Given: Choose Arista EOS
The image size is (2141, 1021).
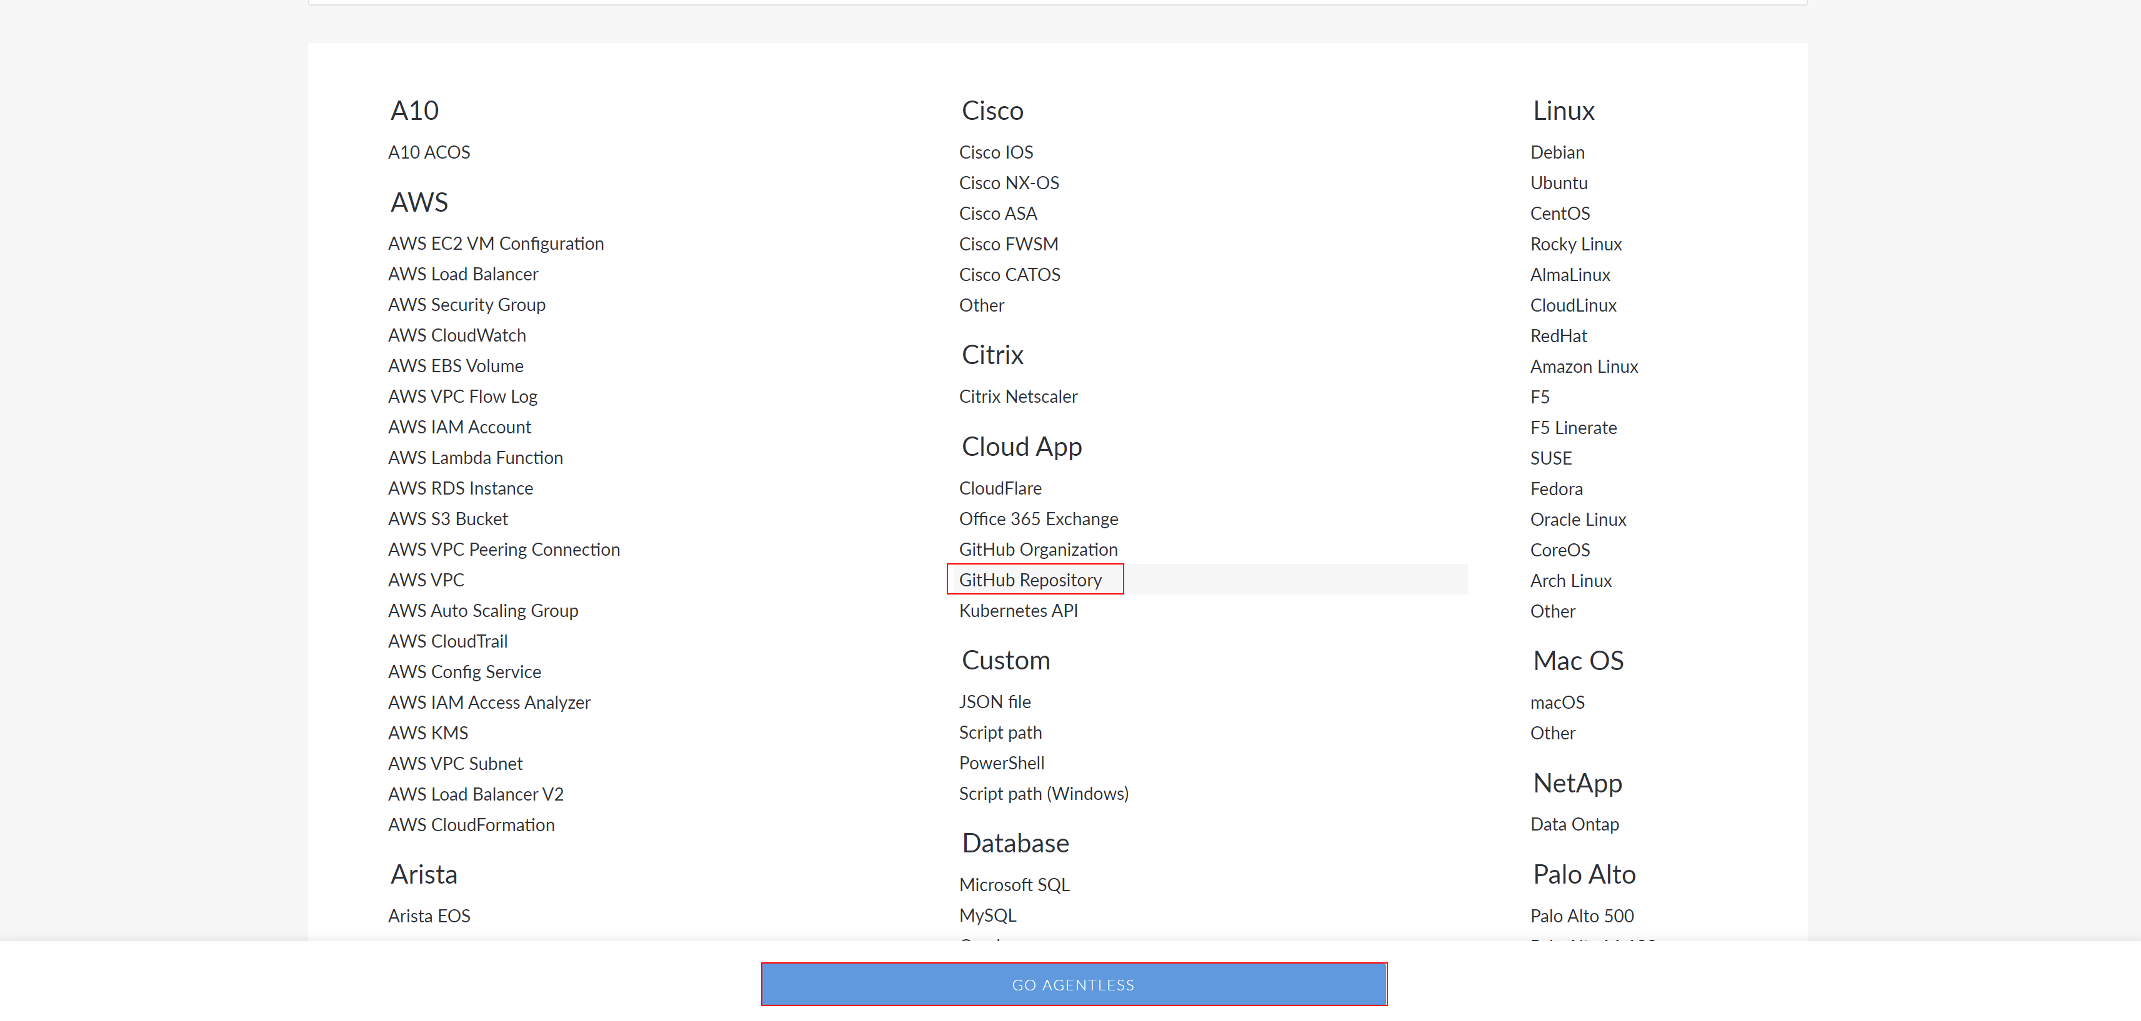Looking at the screenshot, I should [x=429, y=915].
